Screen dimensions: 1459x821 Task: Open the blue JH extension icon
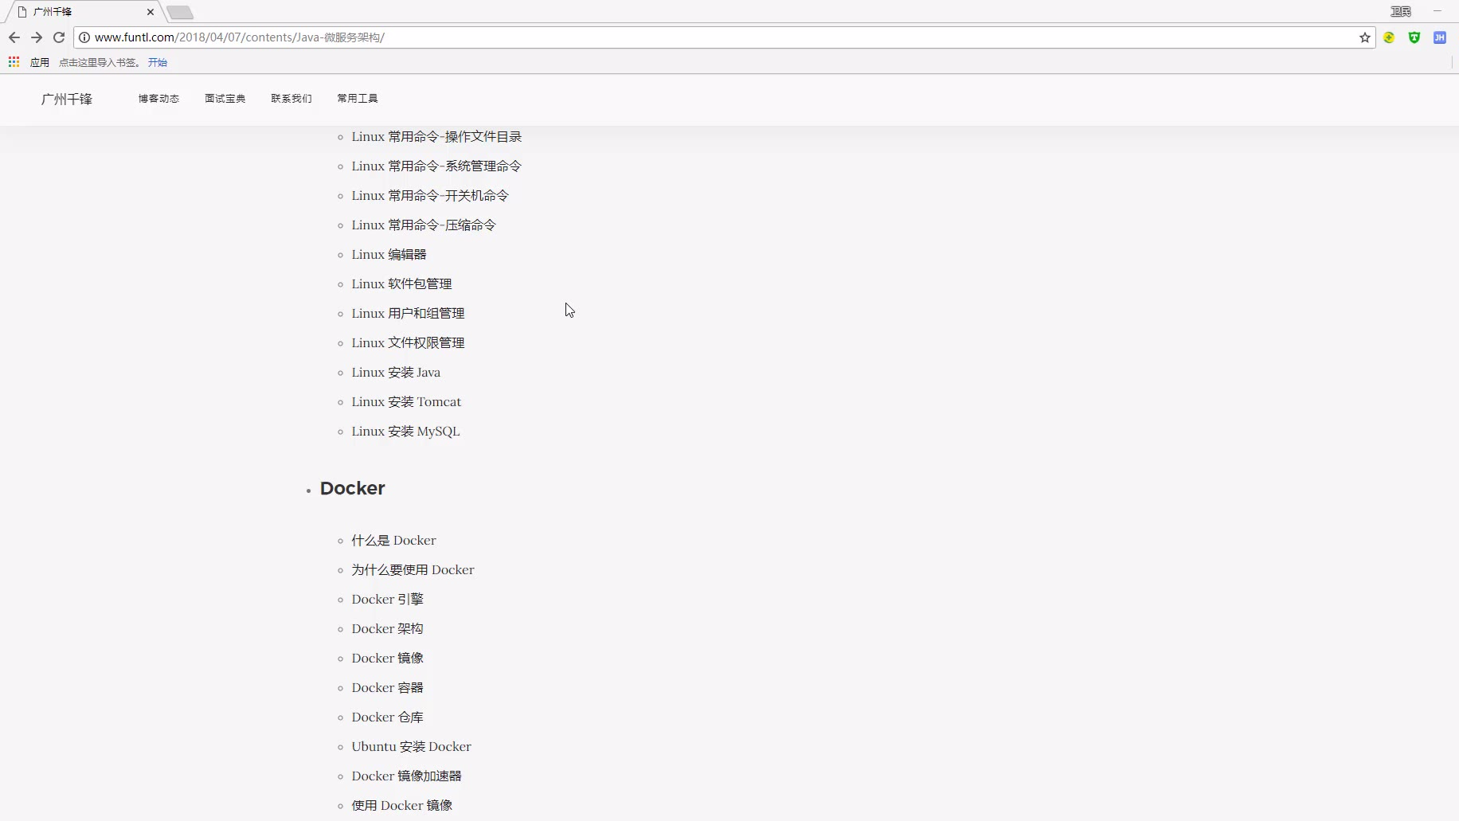[1439, 37]
